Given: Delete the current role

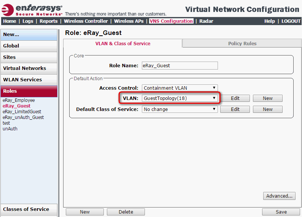Looking at the screenshot, I should (x=126, y=212).
